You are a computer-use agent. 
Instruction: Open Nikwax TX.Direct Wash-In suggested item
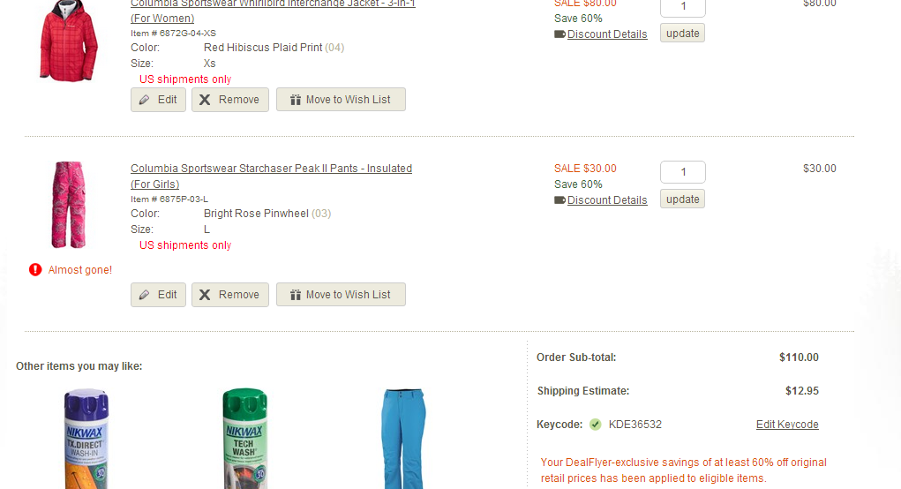click(x=86, y=439)
